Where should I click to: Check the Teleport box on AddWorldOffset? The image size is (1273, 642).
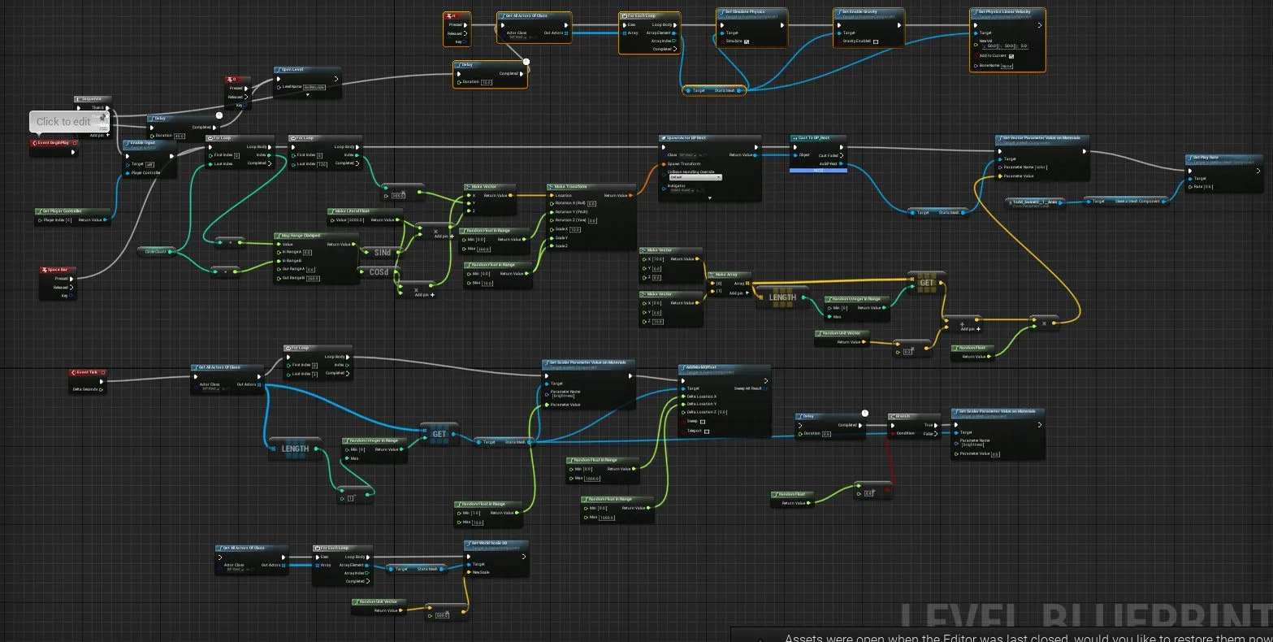tap(706, 432)
